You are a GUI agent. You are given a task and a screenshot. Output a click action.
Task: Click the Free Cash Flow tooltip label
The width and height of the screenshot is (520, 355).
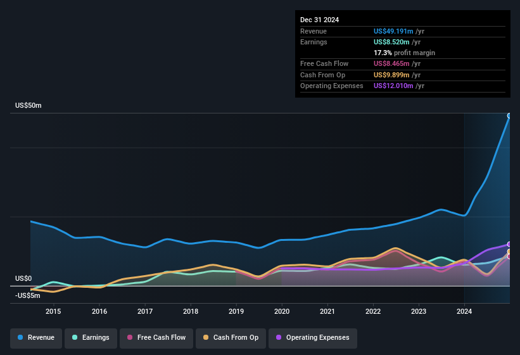pyautogui.click(x=324, y=63)
